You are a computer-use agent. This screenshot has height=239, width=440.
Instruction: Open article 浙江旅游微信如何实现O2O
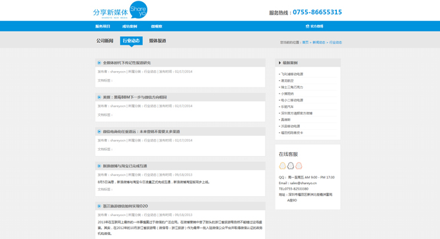tap(125, 206)
